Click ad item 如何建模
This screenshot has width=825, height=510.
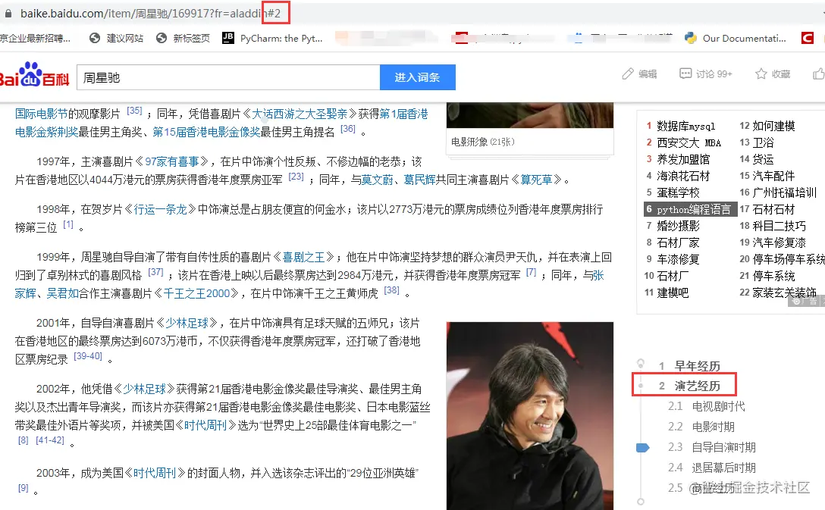point(773,127)
